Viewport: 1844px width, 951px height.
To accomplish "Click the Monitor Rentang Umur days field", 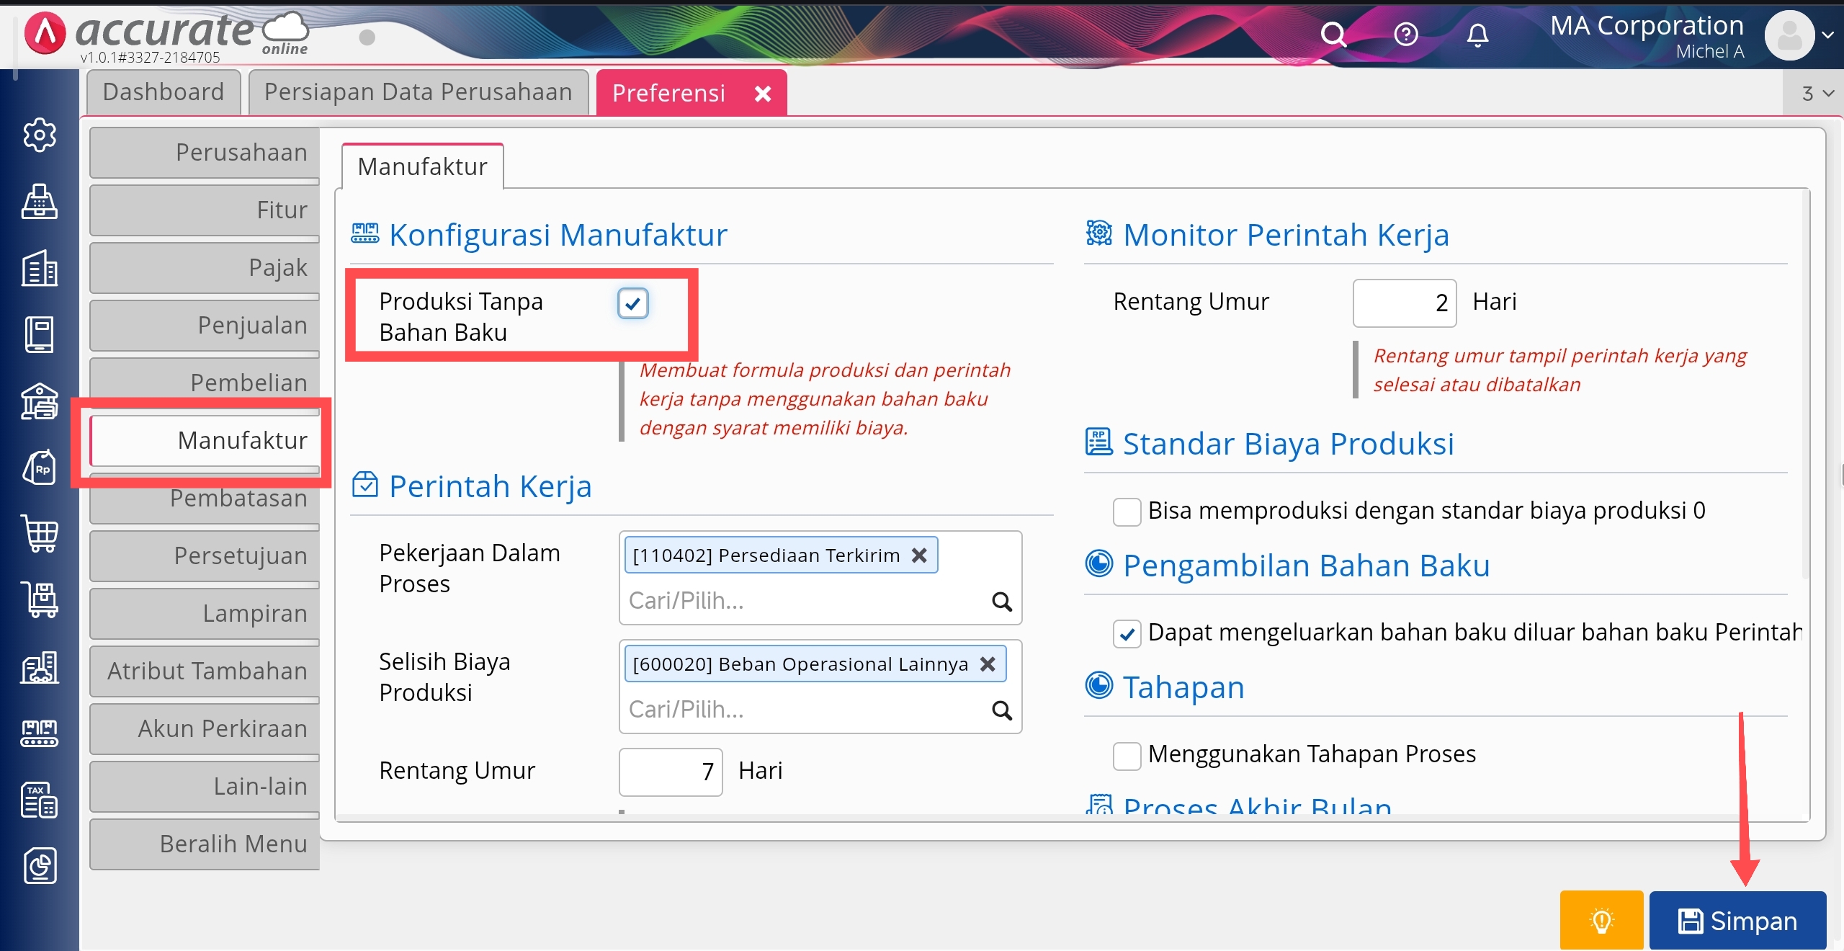I will click(x=1404, y=303).
